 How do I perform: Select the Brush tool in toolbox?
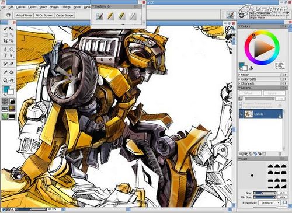[x=5, y=29]
